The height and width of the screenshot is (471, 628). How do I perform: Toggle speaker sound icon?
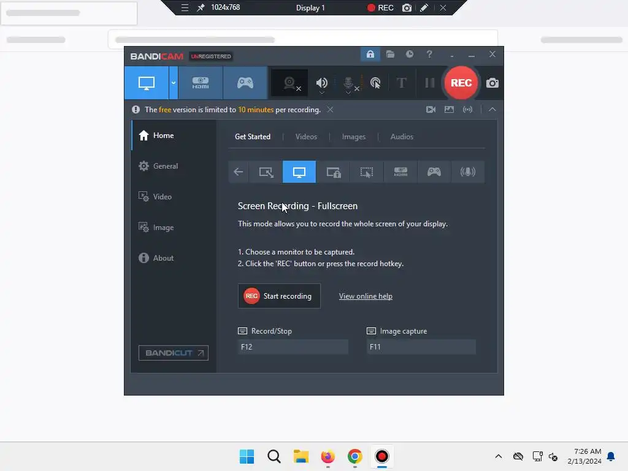[x=321, y=83]
